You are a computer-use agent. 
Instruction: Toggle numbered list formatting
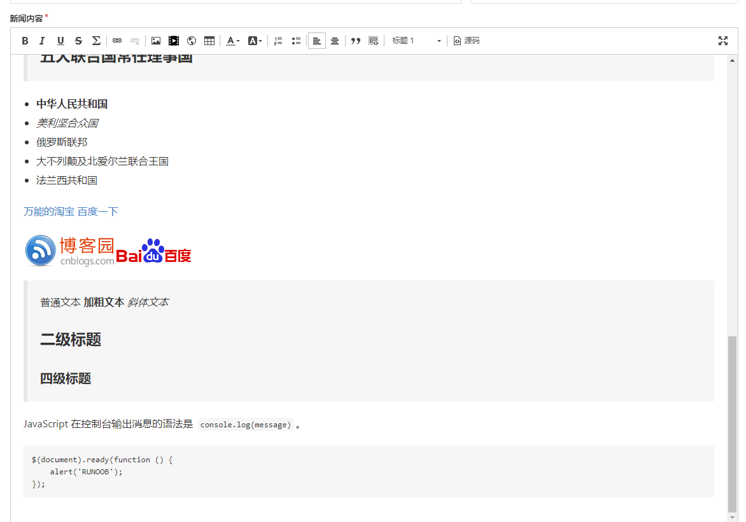click(x=278, y=40)
